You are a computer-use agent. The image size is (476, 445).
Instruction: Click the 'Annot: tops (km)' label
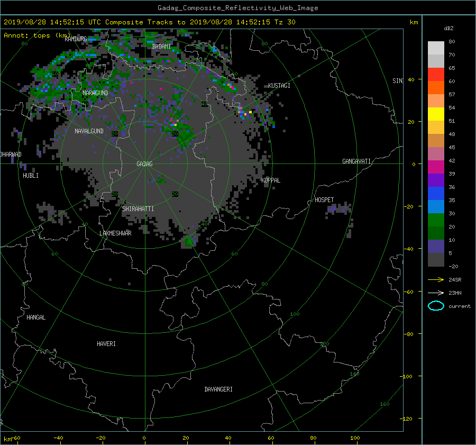tap(37, 35)
